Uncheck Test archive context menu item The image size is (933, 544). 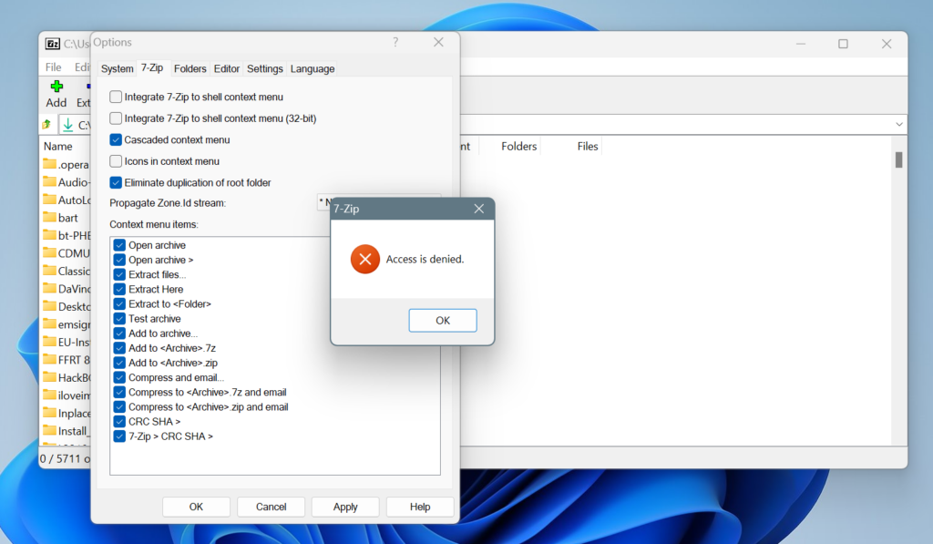click(119, 318)
